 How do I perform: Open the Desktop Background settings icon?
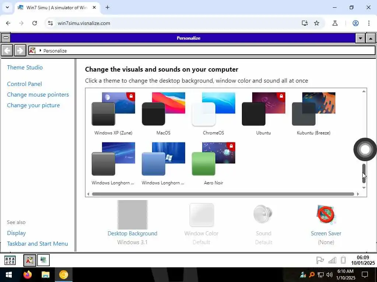click(132, 214)
